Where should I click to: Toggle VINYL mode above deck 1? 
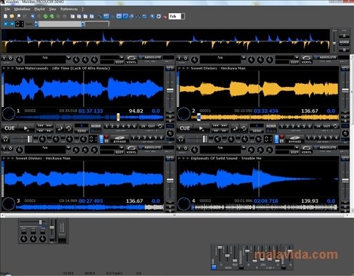coord(131,59)
